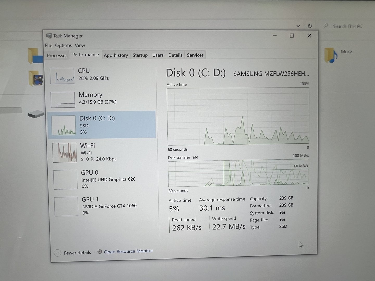The height and width of the screenshot is (281, 375).
Task: Go to the Startup tab
Action: [x=140, y=55]
